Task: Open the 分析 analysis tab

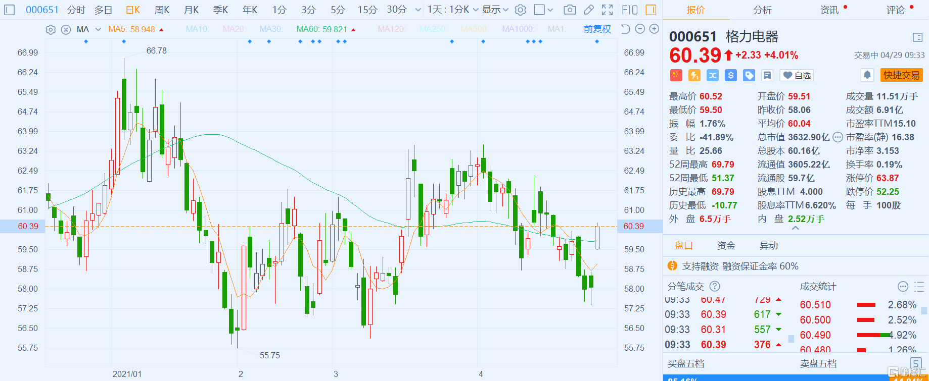Action: (x=762, y=10)
